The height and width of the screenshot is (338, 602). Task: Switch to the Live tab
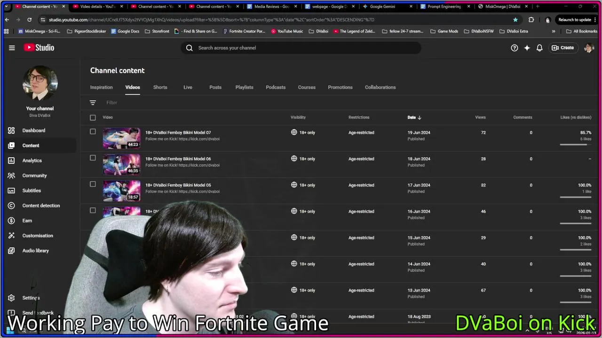(x=188, y=87)
